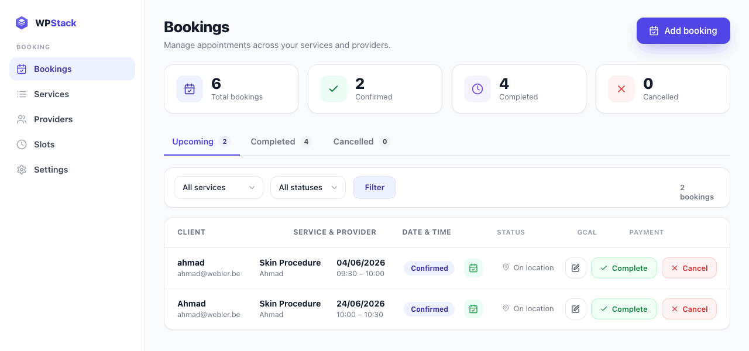This screenshot has height=351, width=749.
Task: Click "On location" text in second row
Action: 534,308
